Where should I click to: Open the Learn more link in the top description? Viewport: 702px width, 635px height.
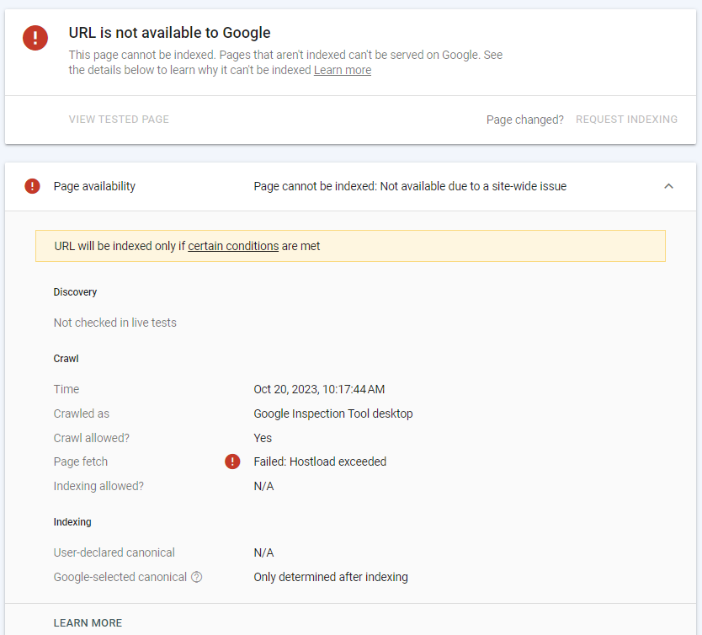coord(342,70)
